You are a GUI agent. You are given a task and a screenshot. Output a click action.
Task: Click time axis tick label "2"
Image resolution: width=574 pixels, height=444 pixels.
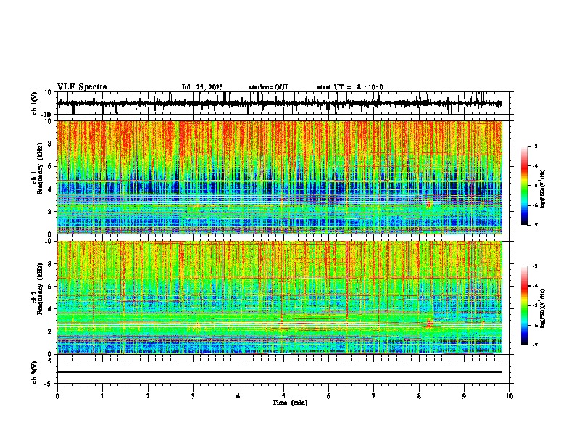[148, 396]
